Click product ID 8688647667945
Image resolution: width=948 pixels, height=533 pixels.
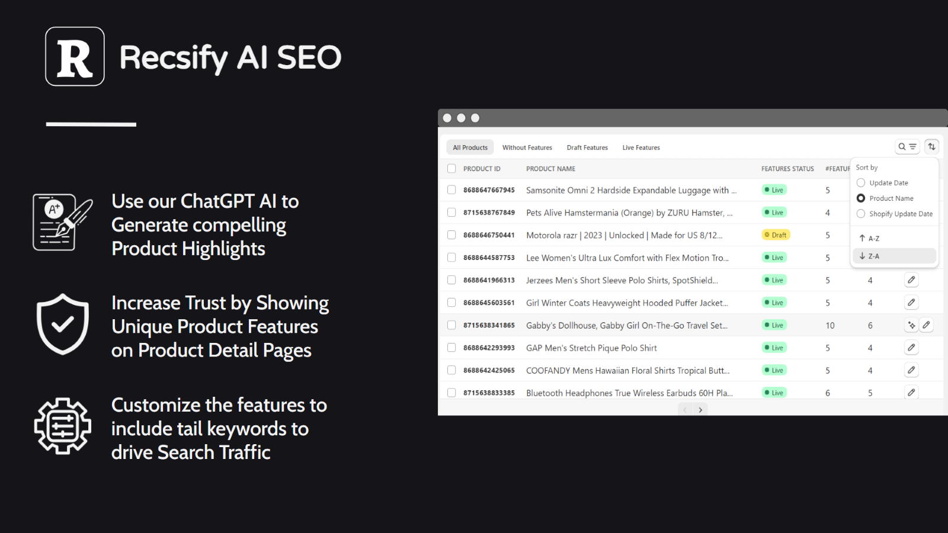pos(489,190)
